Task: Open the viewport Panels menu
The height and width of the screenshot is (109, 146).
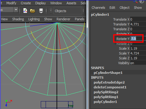Action: (x=80, y=19)
